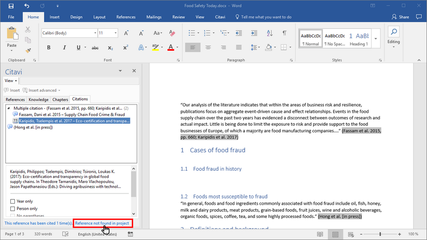Expand the Insert advanced dropdown arrow
427x240 pixels.
(x=60, y=90)
